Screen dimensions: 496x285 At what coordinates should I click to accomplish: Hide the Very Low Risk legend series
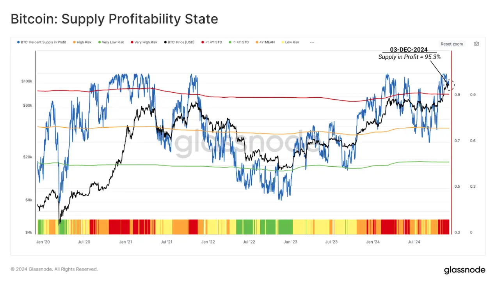pyautogui.click(x=110, y=42)
